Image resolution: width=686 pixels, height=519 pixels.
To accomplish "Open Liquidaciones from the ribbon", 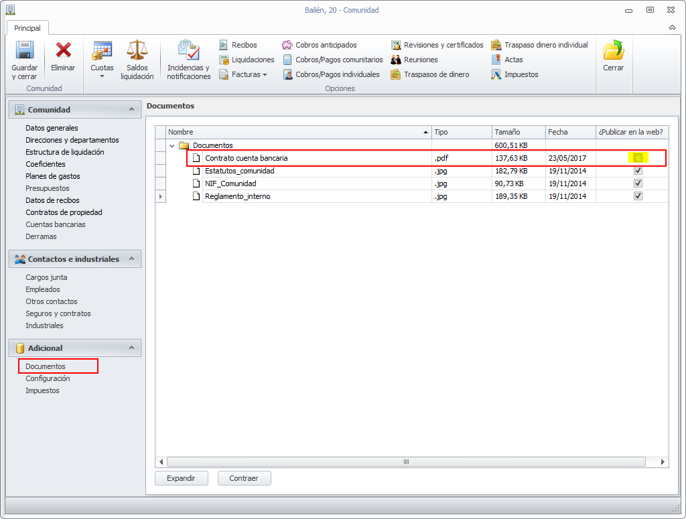I will pyautogui.click(x=247, y=60).
